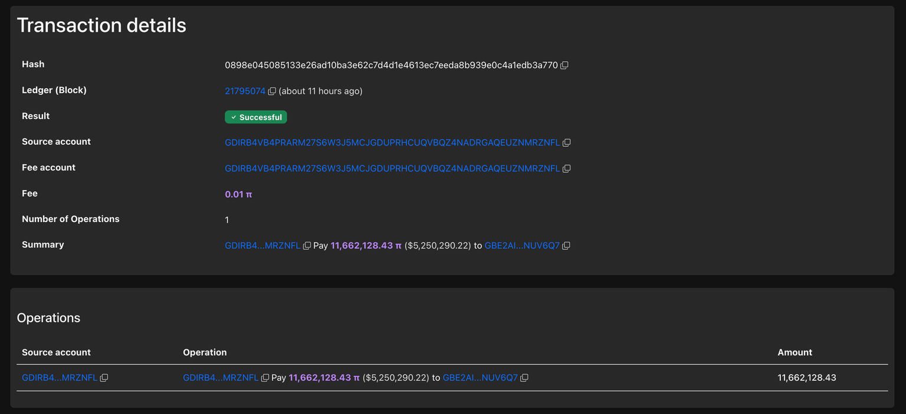The width and height of the screenshot is (906, 414).
Task: Open sender account link in Operation column
Action: click(x=221, y=378)
